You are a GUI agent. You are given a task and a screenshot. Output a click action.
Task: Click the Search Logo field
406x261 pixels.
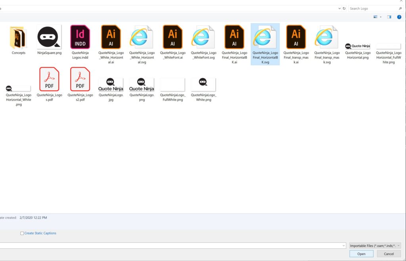coord(373,9)
